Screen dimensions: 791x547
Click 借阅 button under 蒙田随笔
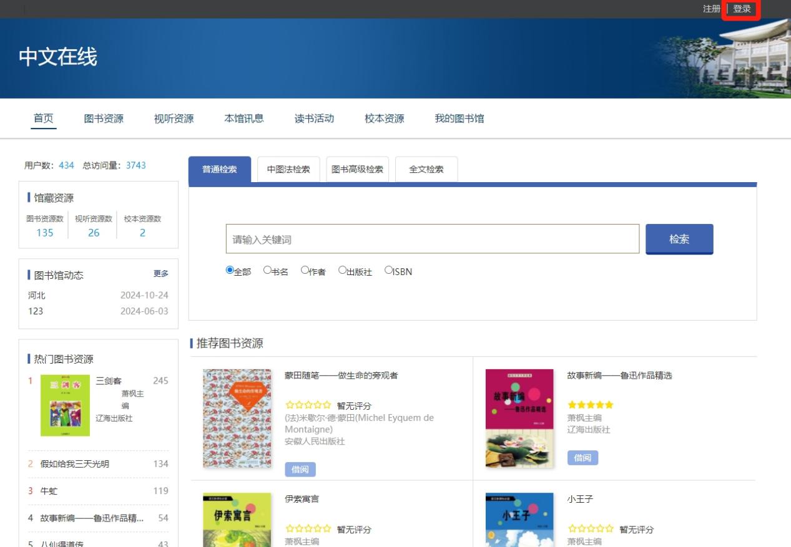click(300, 470)
